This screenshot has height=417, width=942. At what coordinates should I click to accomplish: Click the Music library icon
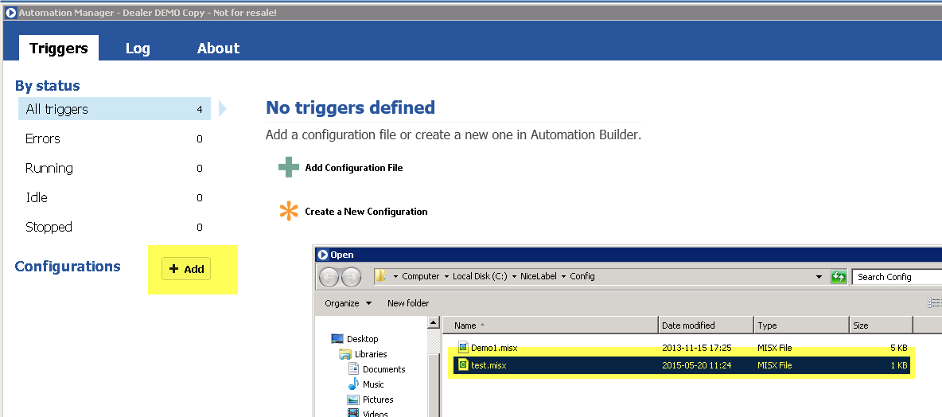354,384
